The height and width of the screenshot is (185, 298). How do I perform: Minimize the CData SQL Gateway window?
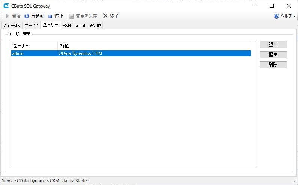click(255, 6)
